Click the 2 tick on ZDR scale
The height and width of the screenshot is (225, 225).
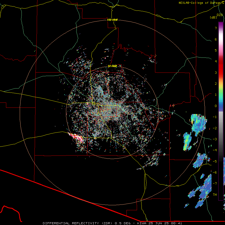(x=216, y=84)
